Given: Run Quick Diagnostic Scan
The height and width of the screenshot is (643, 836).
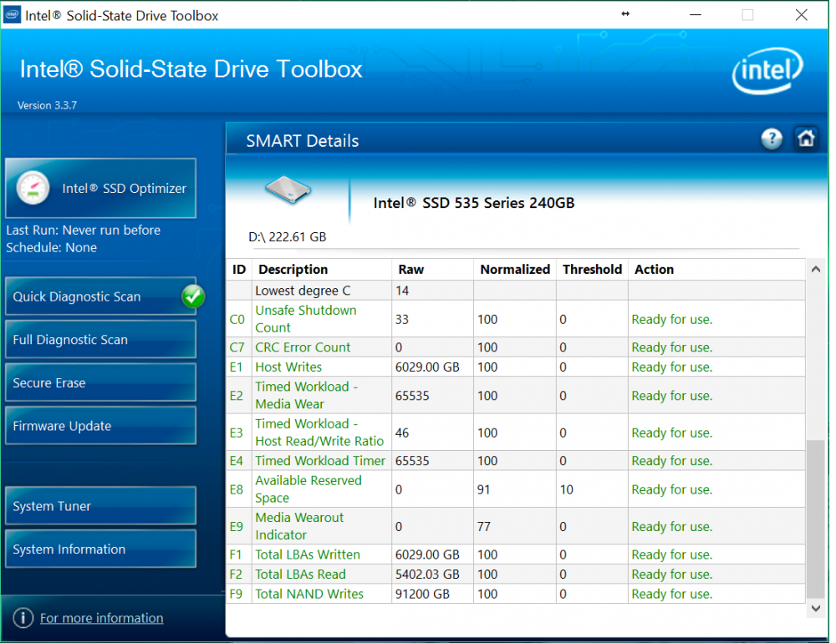Looking at the screenshot, I should [x=101, y=296].
